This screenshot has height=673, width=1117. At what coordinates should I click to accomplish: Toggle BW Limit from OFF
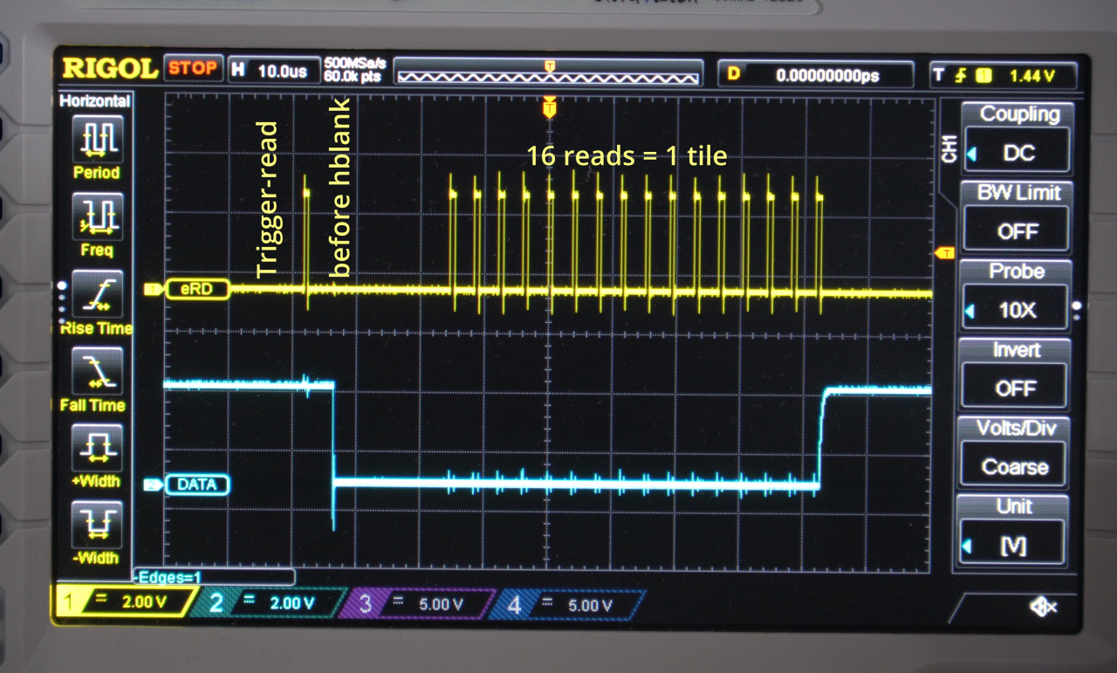tap(1015, 230)
